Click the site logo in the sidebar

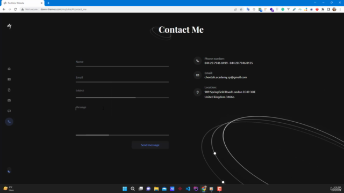tap(9, 26)
